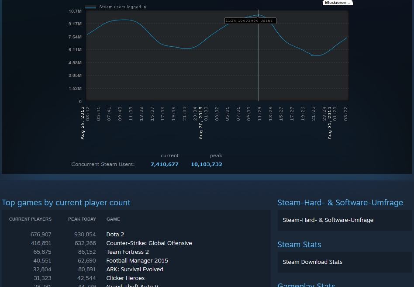Click the current column label above 7,410,677
This screenshot has height=287, width=414.
(x=169, y=156)
